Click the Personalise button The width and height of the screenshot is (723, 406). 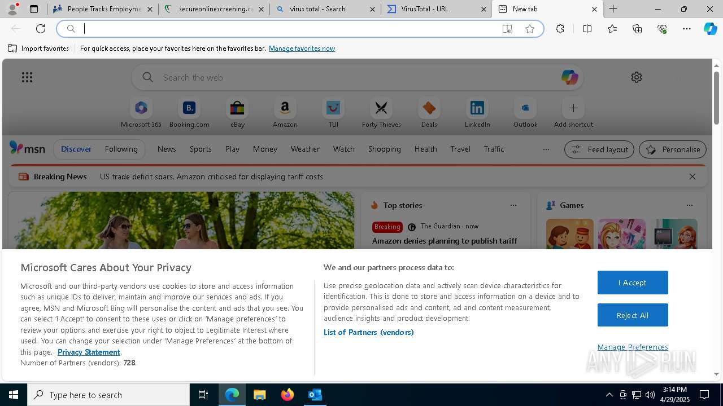coord(673,149)
